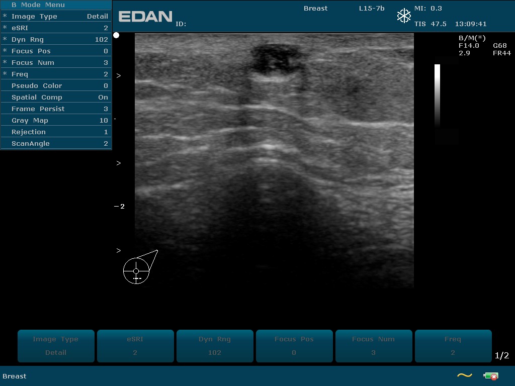Select the Frame Persist menu row
Image resolution: width=515 pixels, height=386 pixels.
tap(56, 109)
